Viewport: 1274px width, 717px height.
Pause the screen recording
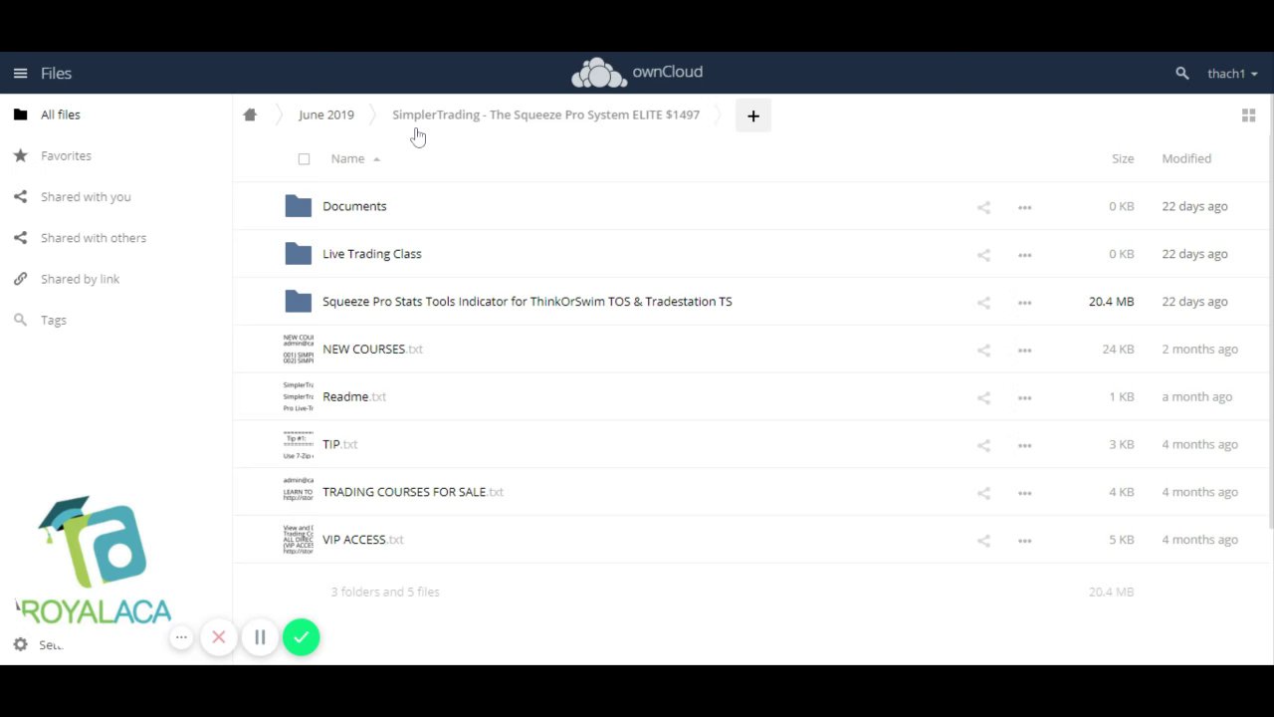click(260, 637)
